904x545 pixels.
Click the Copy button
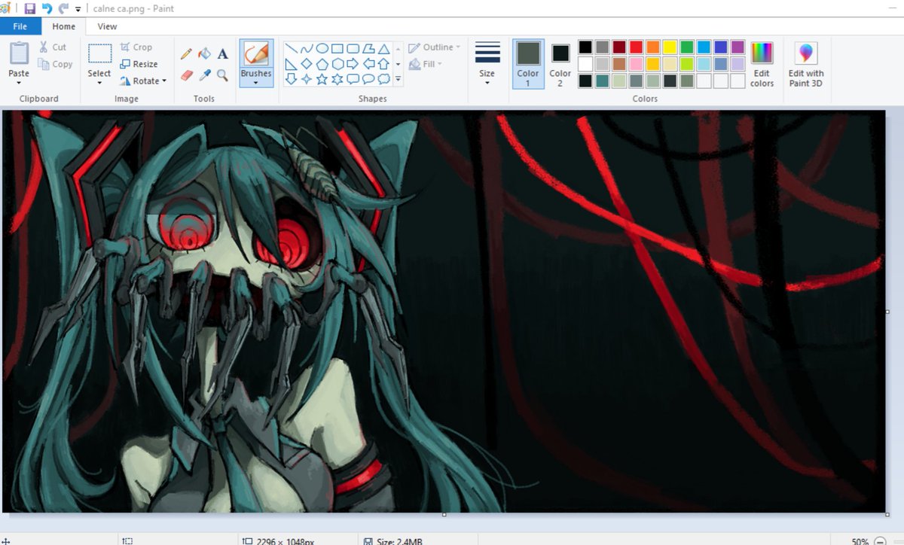56,64
